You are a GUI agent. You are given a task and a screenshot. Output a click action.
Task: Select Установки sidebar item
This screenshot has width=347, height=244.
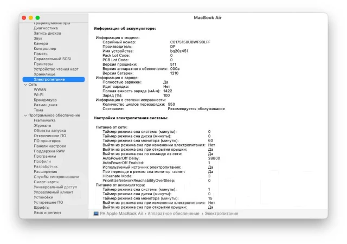43,197
